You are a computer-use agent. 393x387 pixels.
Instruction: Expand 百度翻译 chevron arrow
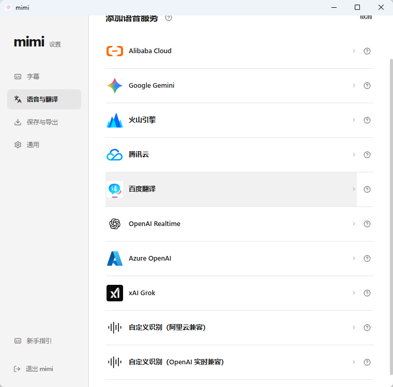point(354,189)
